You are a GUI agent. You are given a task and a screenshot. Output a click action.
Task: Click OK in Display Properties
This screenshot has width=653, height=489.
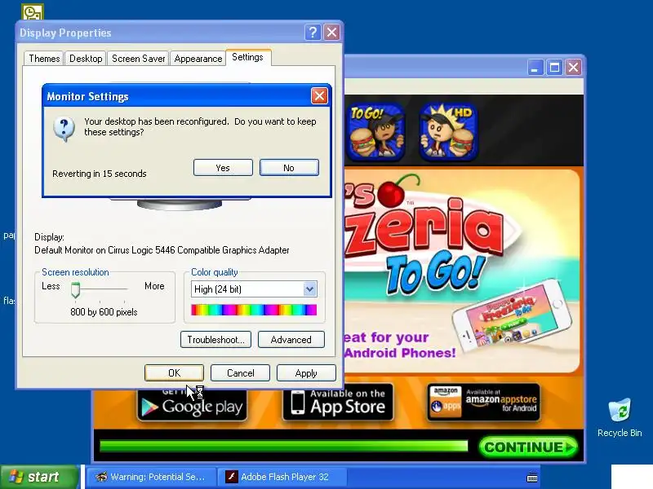click(x=174, y=373)
